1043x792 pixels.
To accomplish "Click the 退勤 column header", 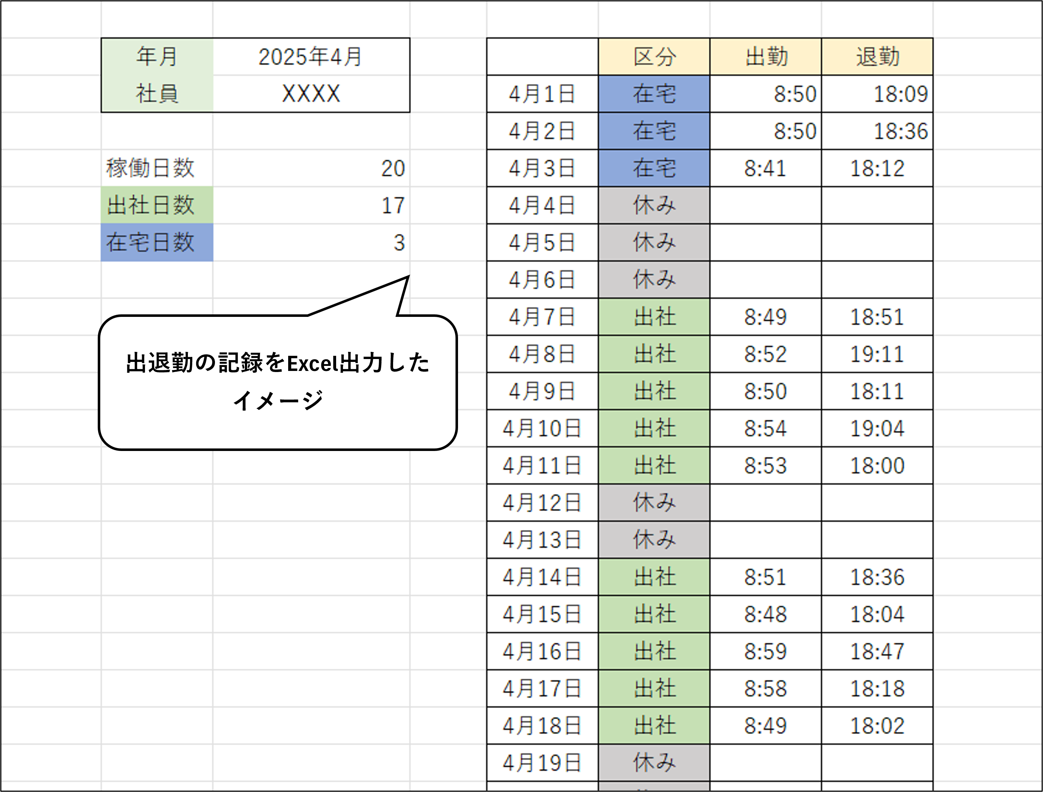I will point(877,57).
